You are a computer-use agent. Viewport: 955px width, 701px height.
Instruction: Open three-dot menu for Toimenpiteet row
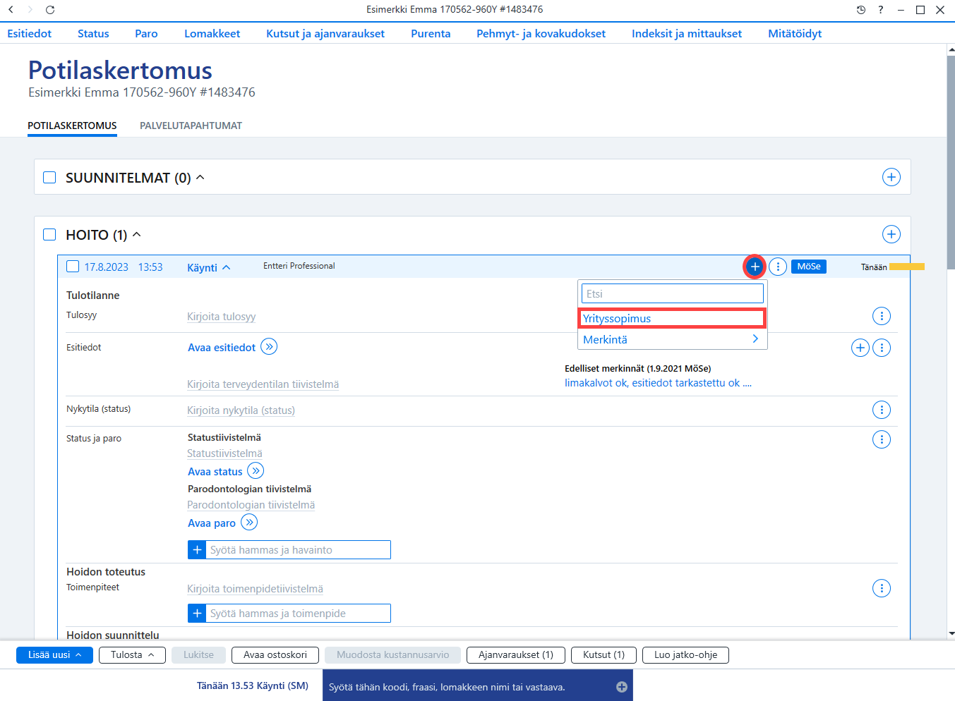[x=882, y=588]
